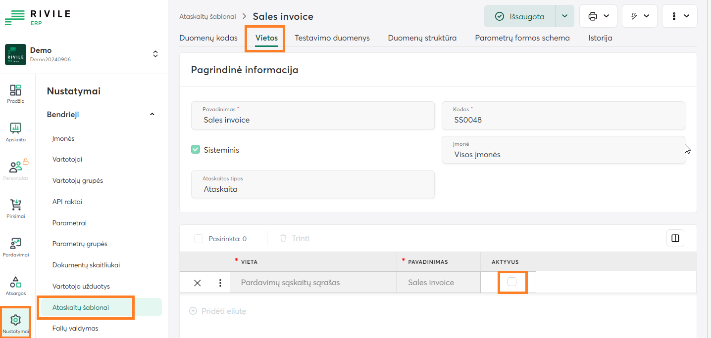
Task: Switch to Duomenų kodas tab
Action: coord(208,38)
